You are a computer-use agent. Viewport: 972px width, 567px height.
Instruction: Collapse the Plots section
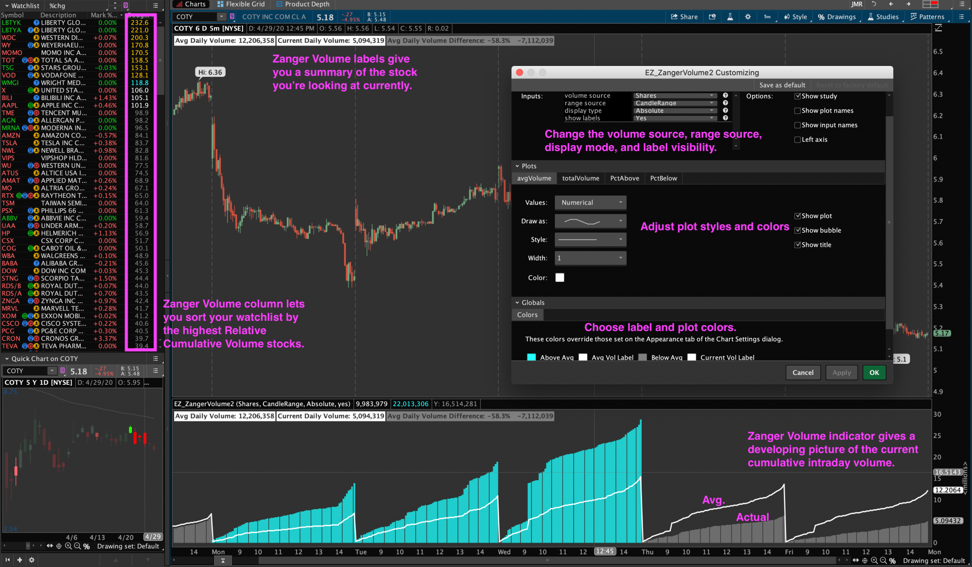pos(517,166)
